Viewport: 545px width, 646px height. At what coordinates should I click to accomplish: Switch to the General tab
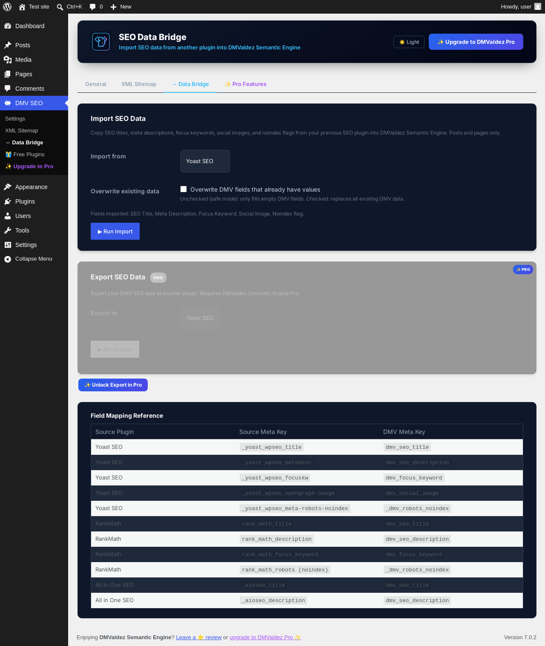[96, 84]
